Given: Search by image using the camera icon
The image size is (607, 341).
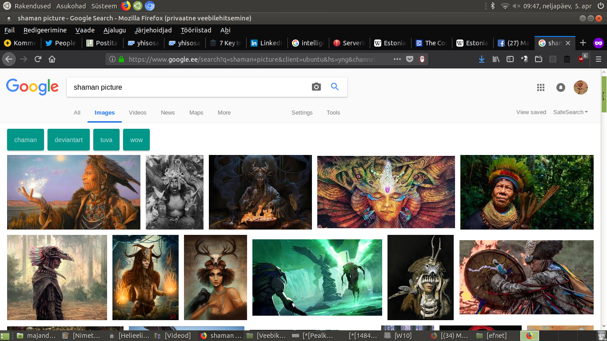Looking at the screenshot, I should [316, 87].
